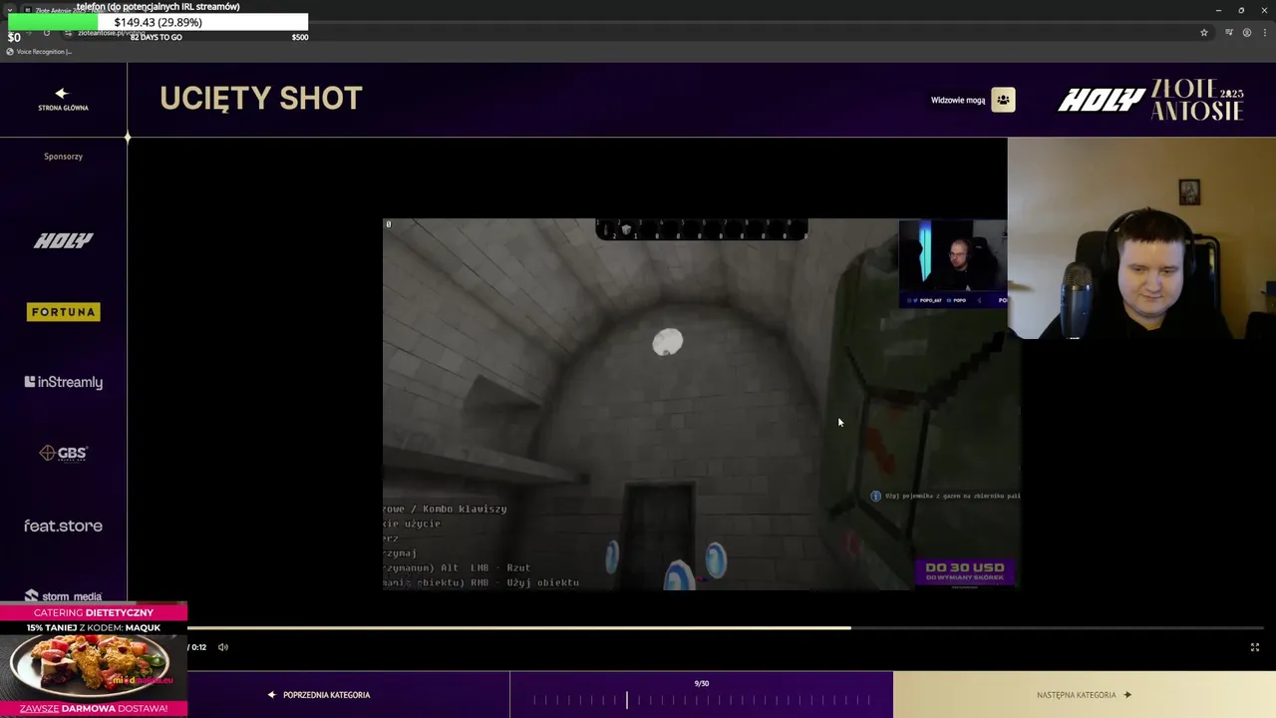The height and width of the screenshot is (718, 1276).
Task: Open the storm media sponsor logo
Action: [x=63, y=596]
